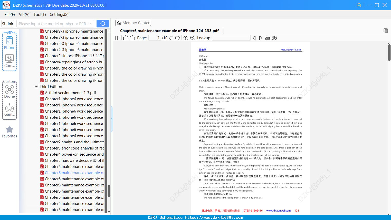This screenshot has height=220, width=391.
Task: Open the Phone repair category
Action: tap(9, 43)
